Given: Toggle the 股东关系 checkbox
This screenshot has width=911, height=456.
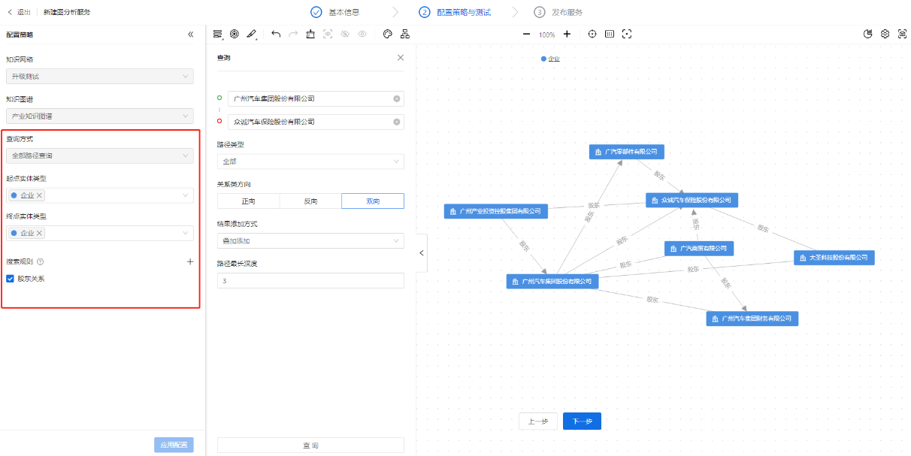Looking at the screenshot, I should [10, 279].
